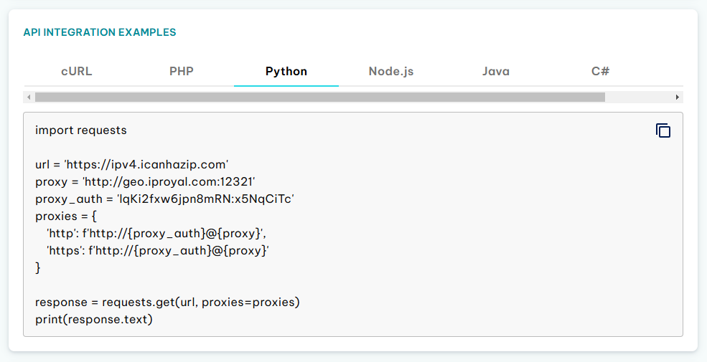Open the C# code example tab

pyautogui.click(x=601, y=71)
